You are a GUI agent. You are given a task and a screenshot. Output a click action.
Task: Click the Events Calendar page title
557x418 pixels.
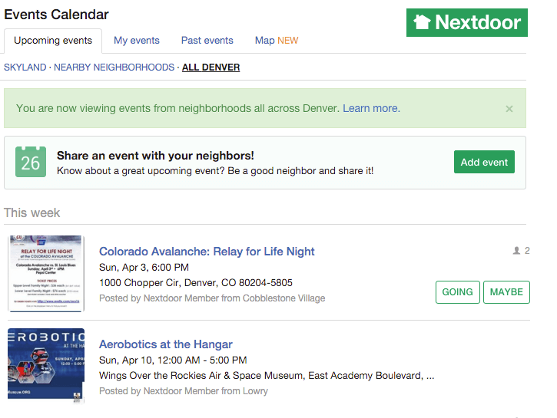[57, 15]
